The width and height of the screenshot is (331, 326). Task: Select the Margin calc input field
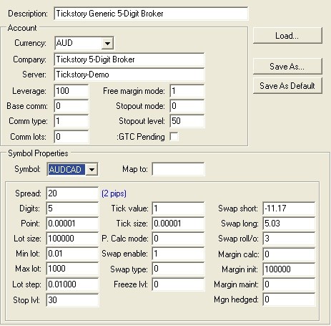coord(289,254)
